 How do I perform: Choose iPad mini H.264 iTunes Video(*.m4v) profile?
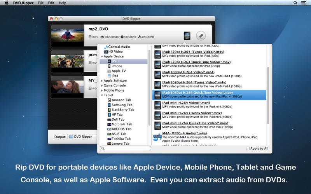click(209, 115)
